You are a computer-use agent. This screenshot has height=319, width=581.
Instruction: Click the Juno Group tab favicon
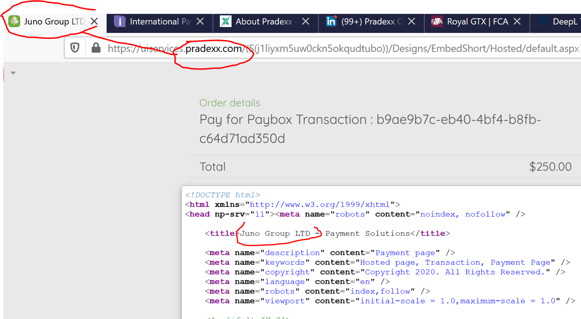[x=15, y=21]
